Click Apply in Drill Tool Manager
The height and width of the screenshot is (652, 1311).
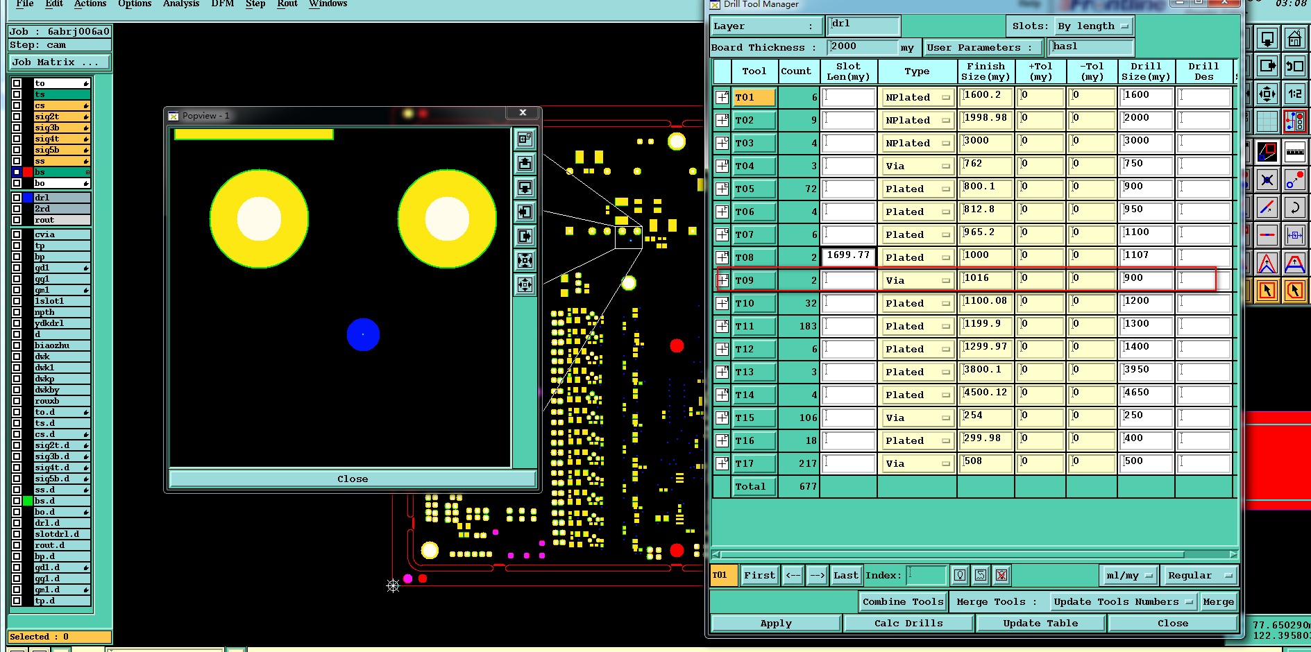pos(776,624)
